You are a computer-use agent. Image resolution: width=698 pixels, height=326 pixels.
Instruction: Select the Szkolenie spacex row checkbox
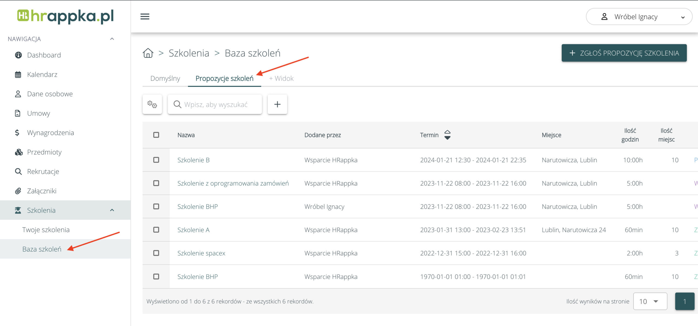pos(156,253)
